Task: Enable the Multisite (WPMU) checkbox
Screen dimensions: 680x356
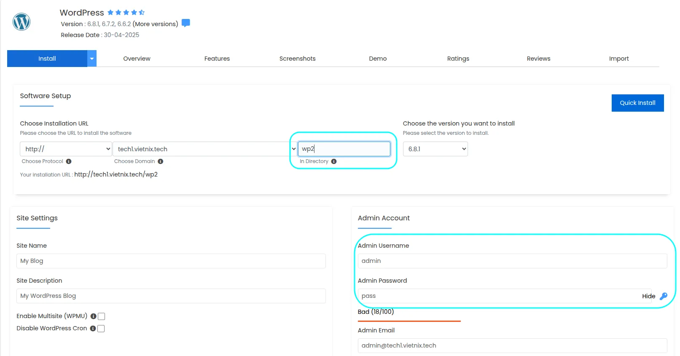Action: point(102,316)
